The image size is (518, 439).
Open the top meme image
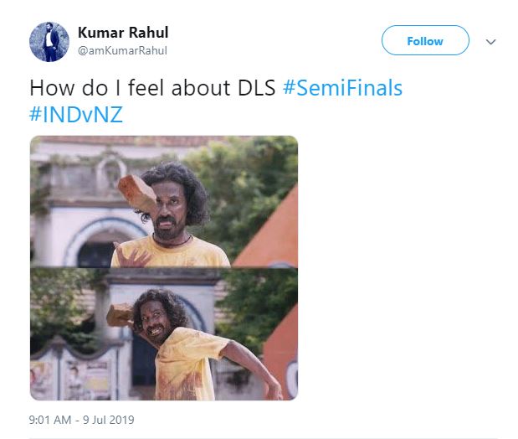(163, 201)
